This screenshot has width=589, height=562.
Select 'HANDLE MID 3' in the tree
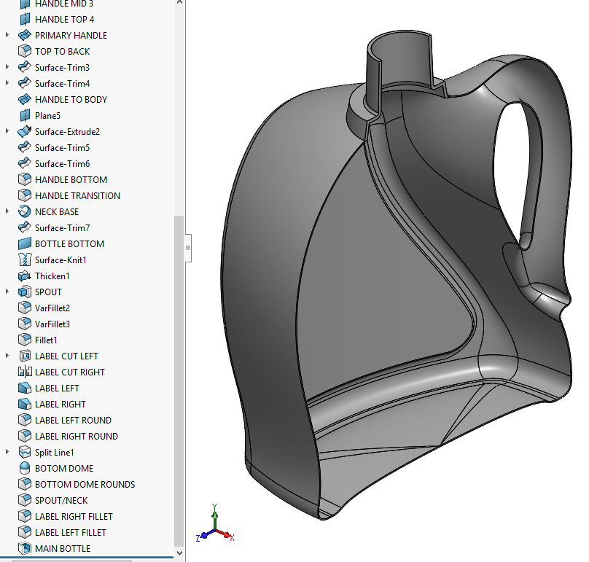(x=64, y=4)
